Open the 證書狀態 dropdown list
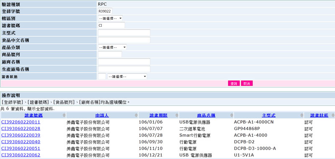This screenshot has height=159, width=335. 127,77
